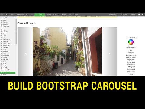Open the CSS tutorial tab

pos(12,15)
